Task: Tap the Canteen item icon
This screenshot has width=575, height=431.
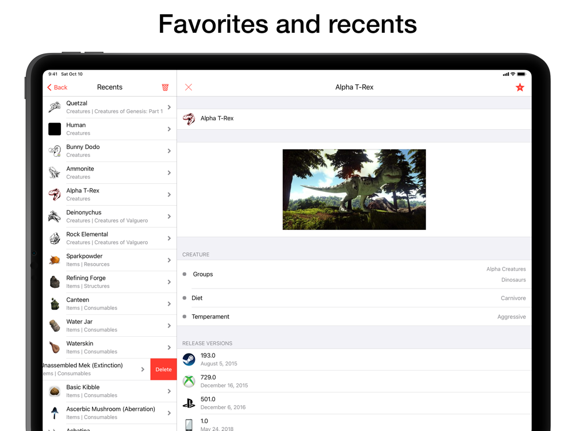Action: coord(55,304)
